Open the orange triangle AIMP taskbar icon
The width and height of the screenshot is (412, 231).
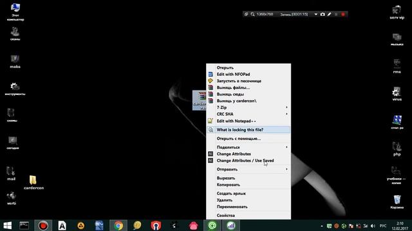[81, 225]
